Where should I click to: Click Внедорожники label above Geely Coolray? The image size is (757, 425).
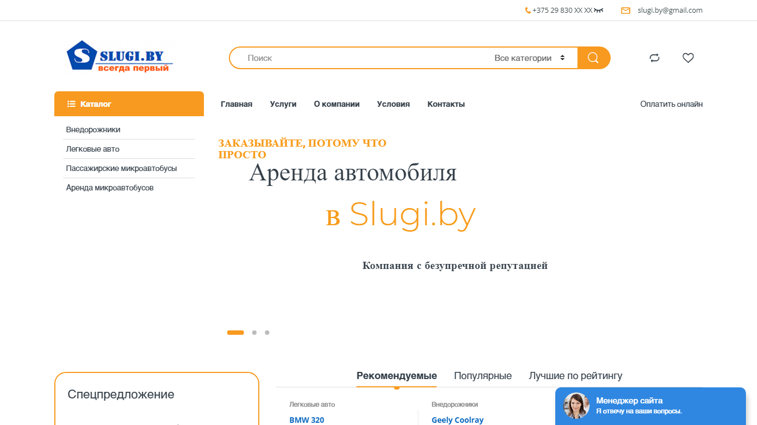coord(455,405)
